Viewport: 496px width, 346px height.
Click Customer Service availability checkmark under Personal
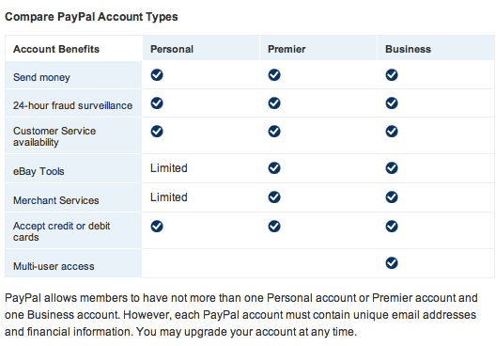coord(157,131)
